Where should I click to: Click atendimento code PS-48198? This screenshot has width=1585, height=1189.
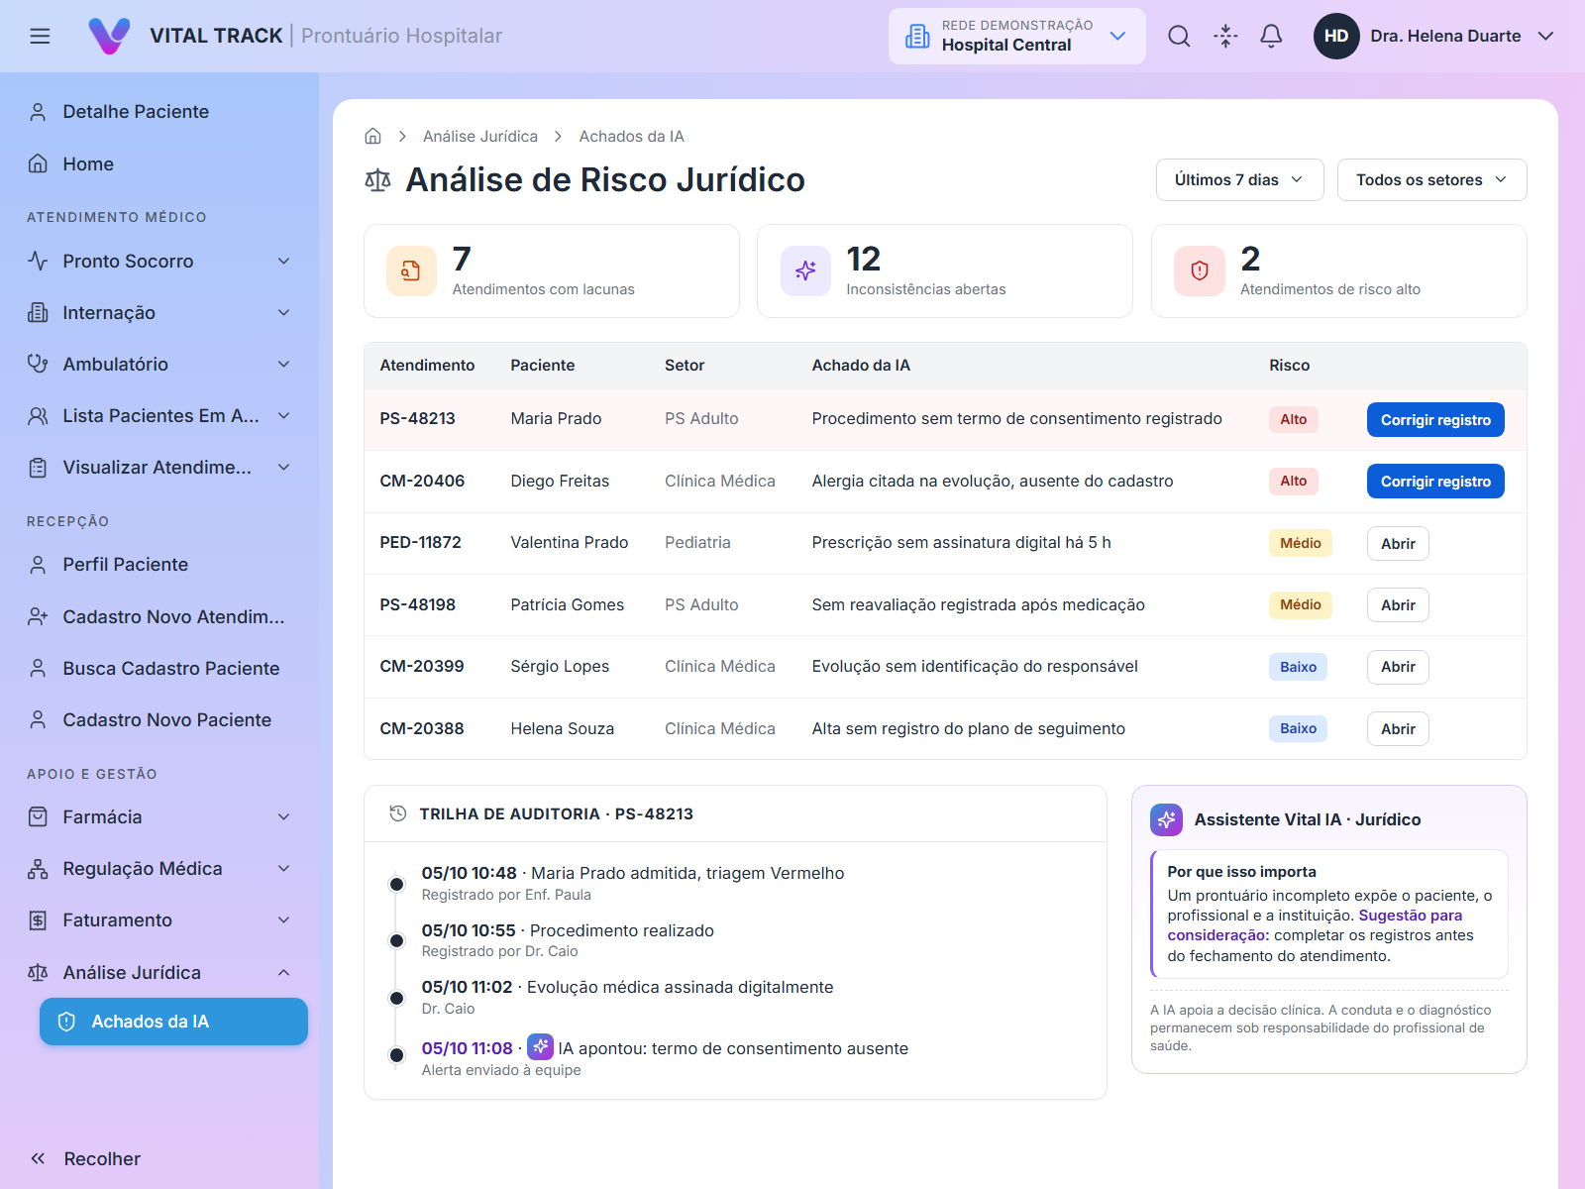pos(418,604)
